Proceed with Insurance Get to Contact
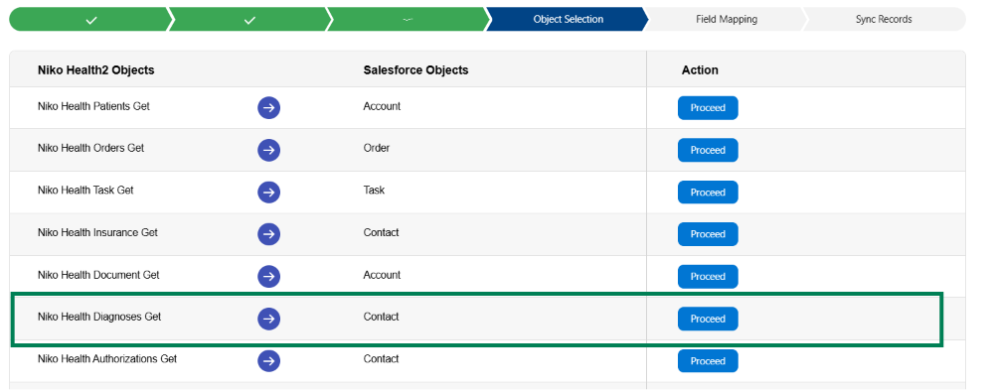Screen dimensions: 984x390 pyautogui.click(x=708, y=234)
